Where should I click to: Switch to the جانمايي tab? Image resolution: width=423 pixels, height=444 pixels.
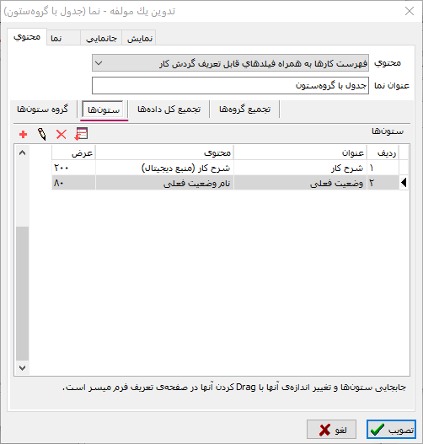101,38
